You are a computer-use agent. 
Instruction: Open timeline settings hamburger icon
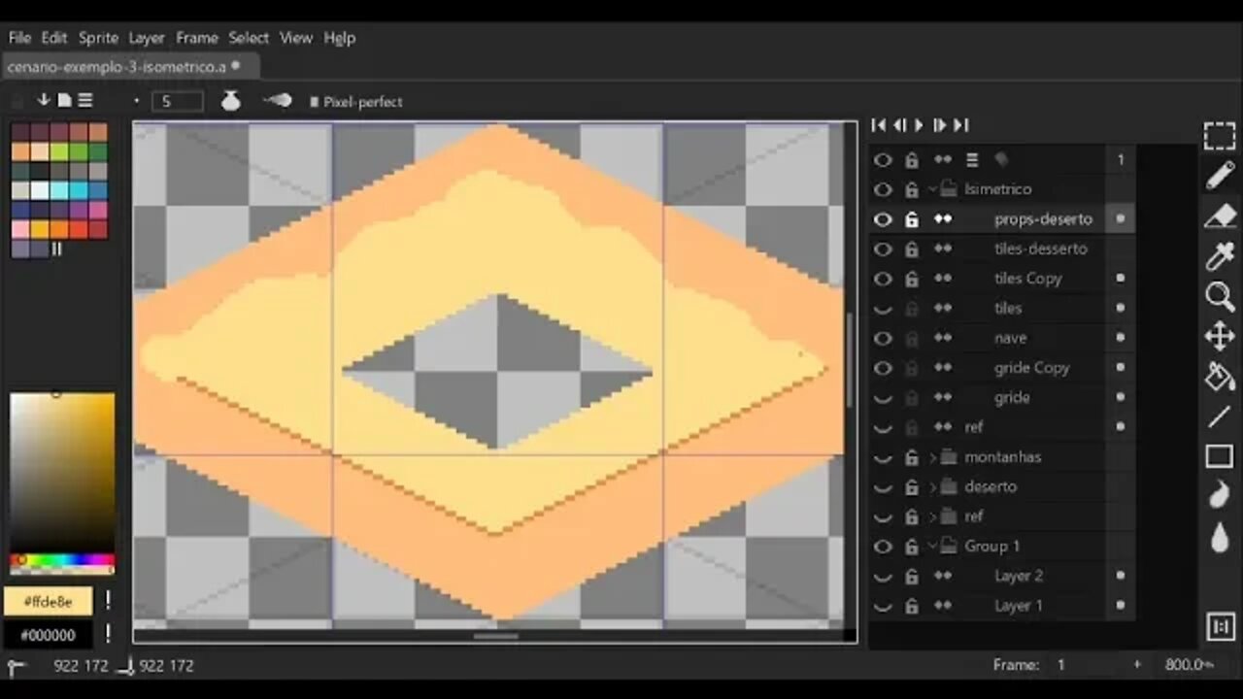[972, 160]
